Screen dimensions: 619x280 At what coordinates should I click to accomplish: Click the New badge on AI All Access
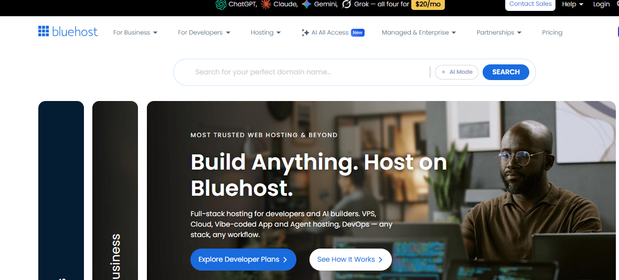pos(358,32)
